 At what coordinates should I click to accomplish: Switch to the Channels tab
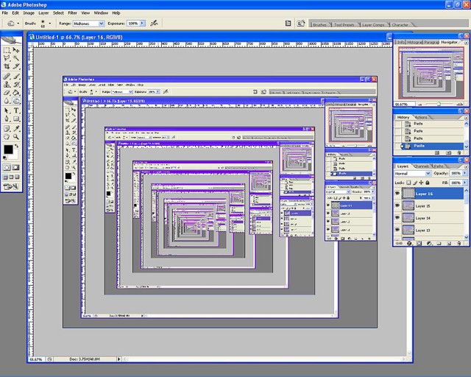(x=422, y=166)
